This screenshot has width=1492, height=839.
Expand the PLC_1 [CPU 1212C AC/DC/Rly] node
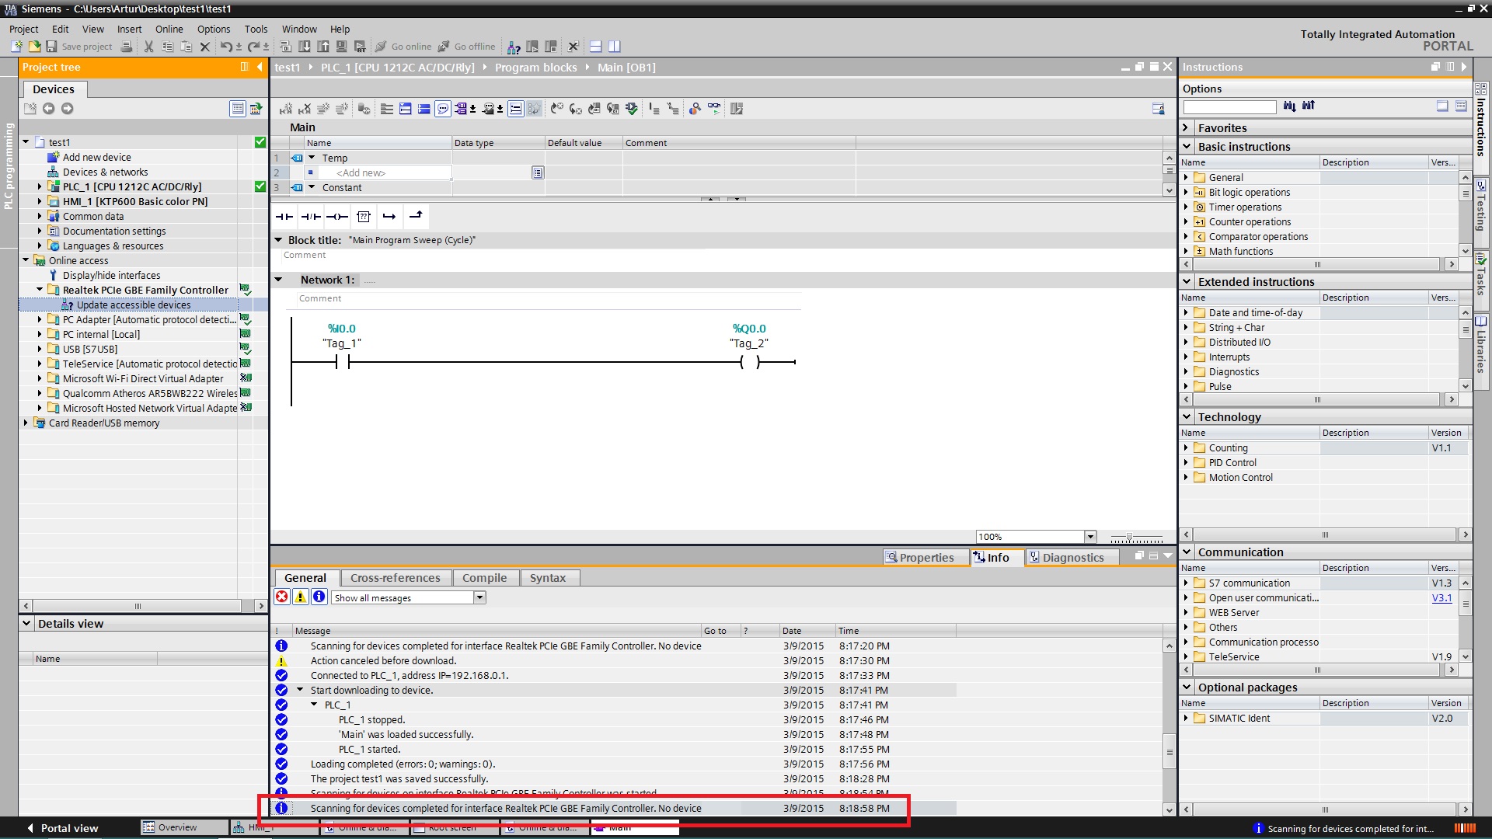[x=40, y=186]
